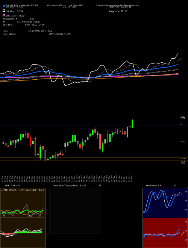Click the 'Stochastics & RSI' panel title
Screen dimensions: 188x248
click(161, 186)
